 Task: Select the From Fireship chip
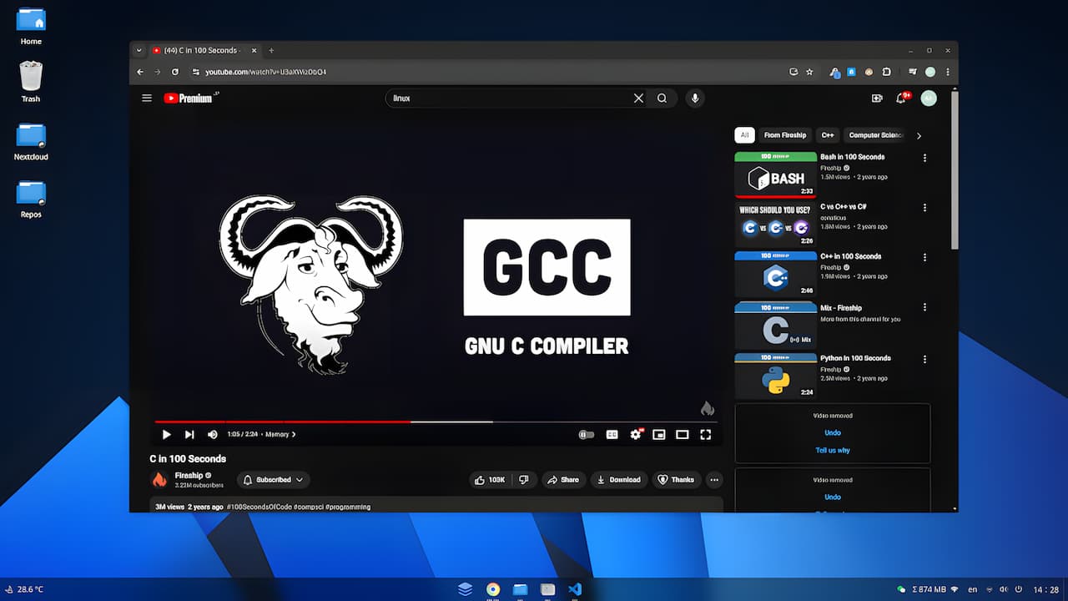(785, 135)
